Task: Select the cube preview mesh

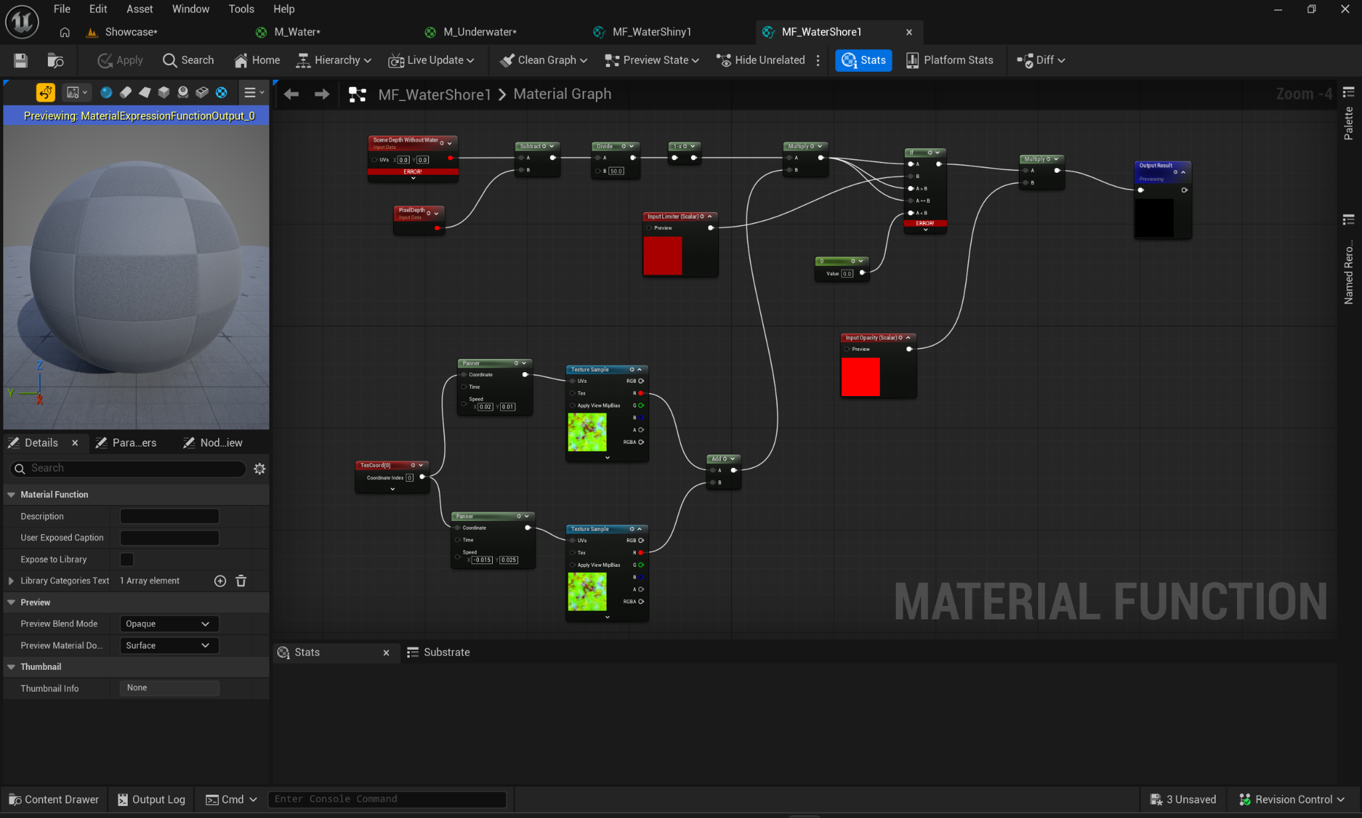Action: [164, 92]
